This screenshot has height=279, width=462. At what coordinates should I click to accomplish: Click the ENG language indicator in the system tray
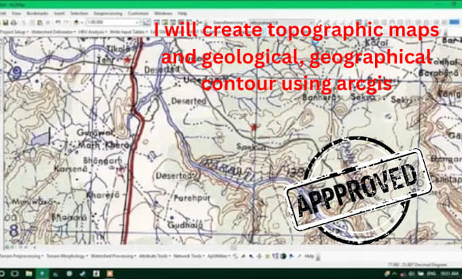433,274
